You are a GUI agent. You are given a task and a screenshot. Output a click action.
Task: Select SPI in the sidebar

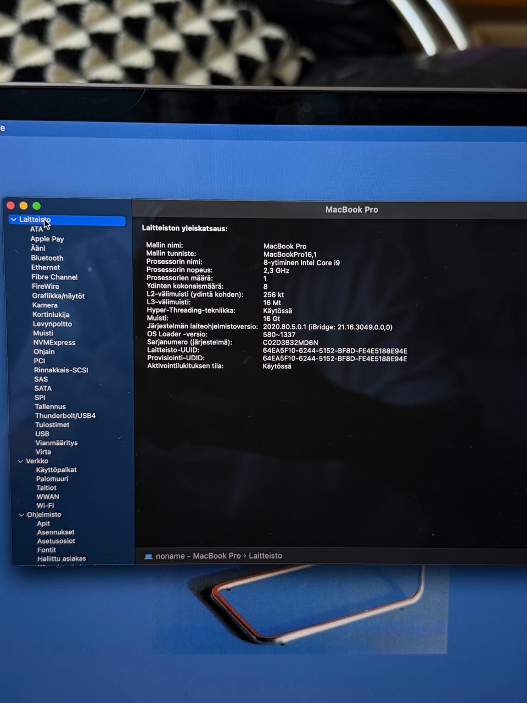pos(40,398)
